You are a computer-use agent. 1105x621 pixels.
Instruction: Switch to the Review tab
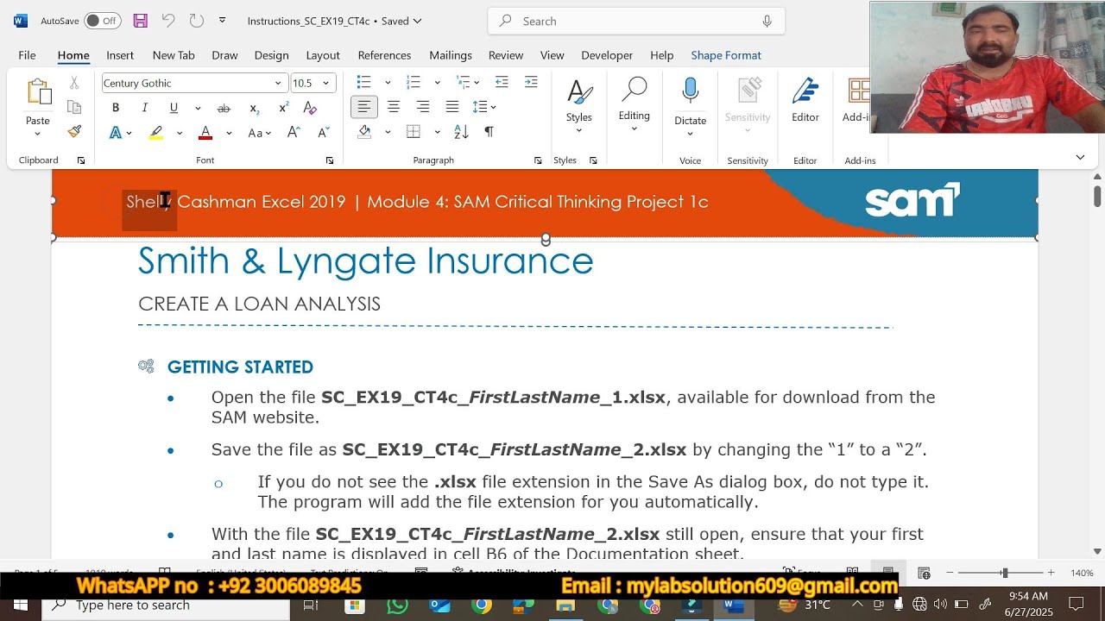(x=506, y=55)
